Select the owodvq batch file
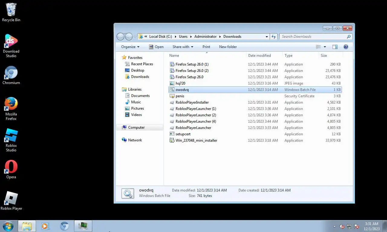Image resolution: width=387 pixels, height=232 pixels. (255, 90)
